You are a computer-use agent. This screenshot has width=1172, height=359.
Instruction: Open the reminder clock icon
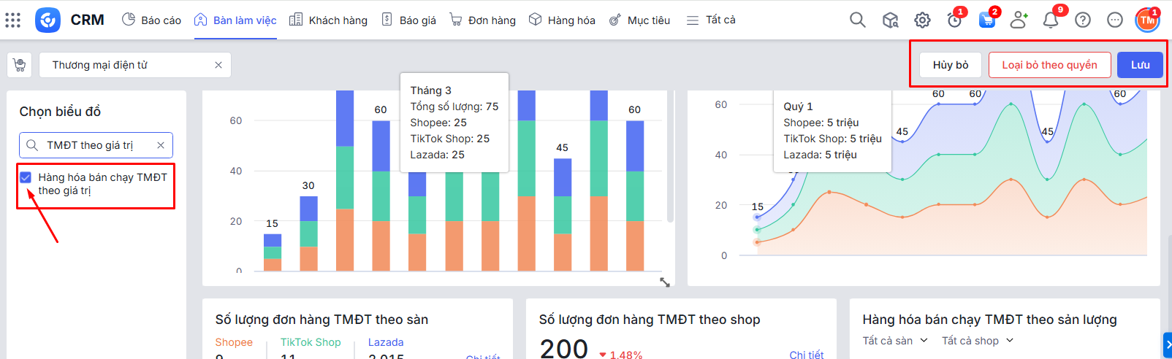954,20
